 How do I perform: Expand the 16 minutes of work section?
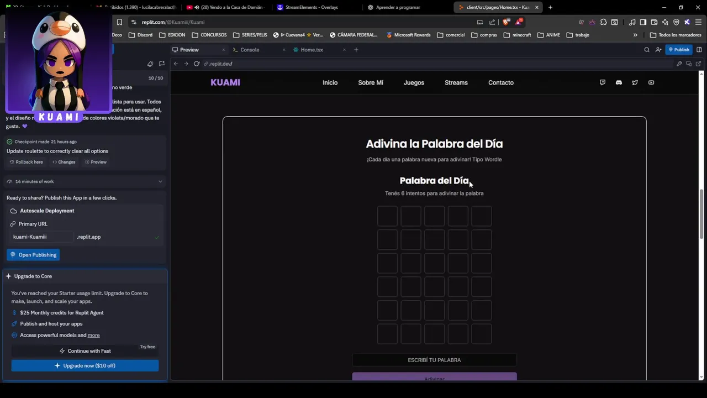[86, 181]
